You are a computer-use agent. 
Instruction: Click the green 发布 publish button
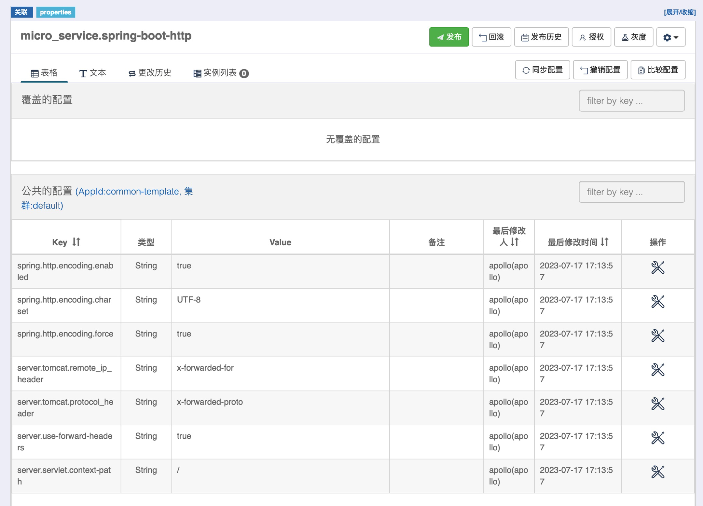448,37
